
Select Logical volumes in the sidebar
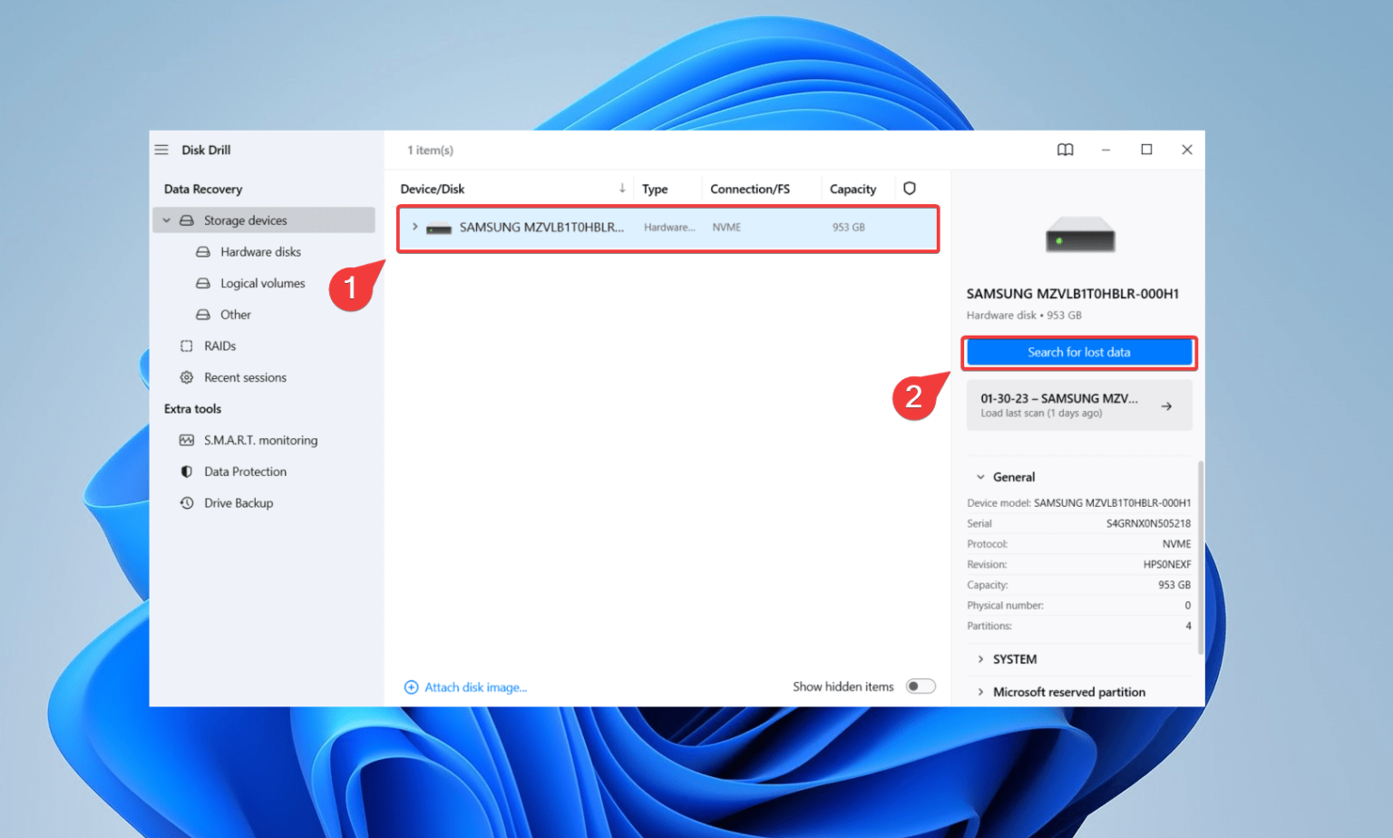(x=262, y=283)
